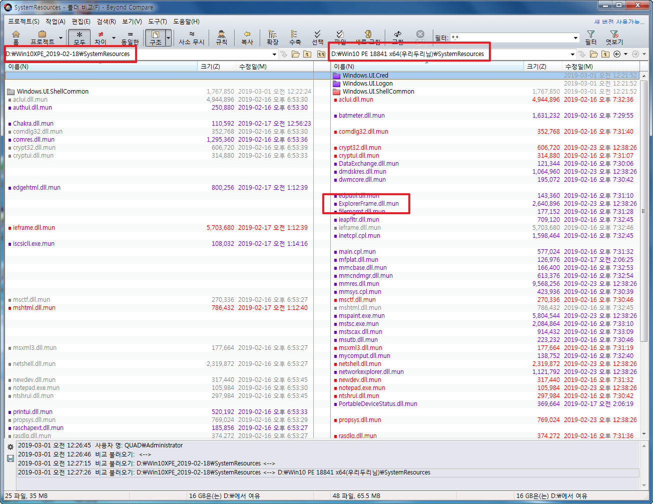Select ExplorerFrame.dll.mun in the right pane

coord(368,204)
